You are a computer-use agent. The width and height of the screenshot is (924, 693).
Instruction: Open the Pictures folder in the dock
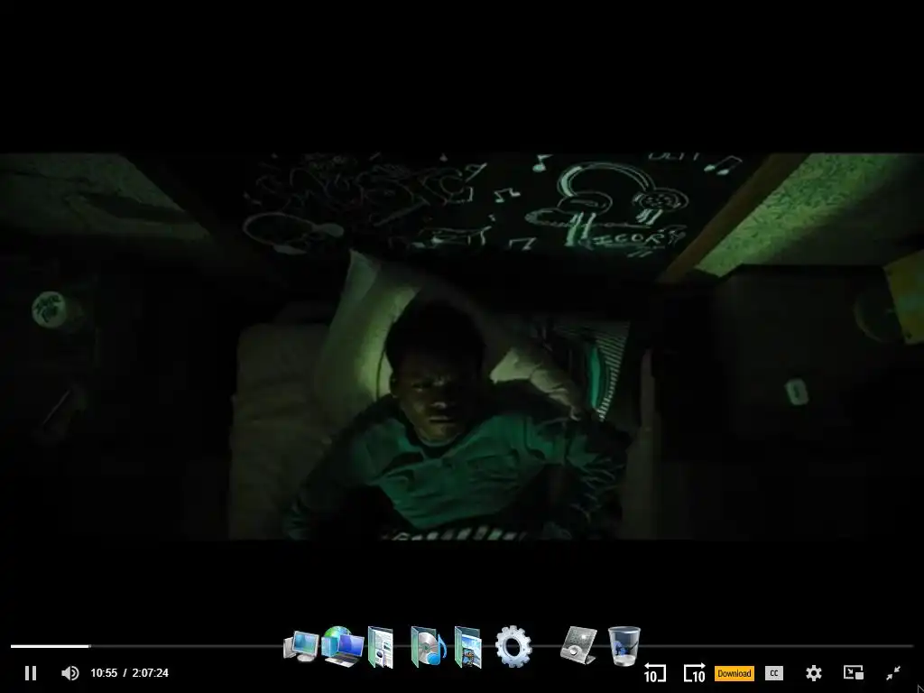(468, 647)
